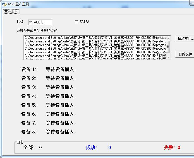Click the red 失败 failure count
The height and width of the screenshot is (158, 194).
coord(179,147)
